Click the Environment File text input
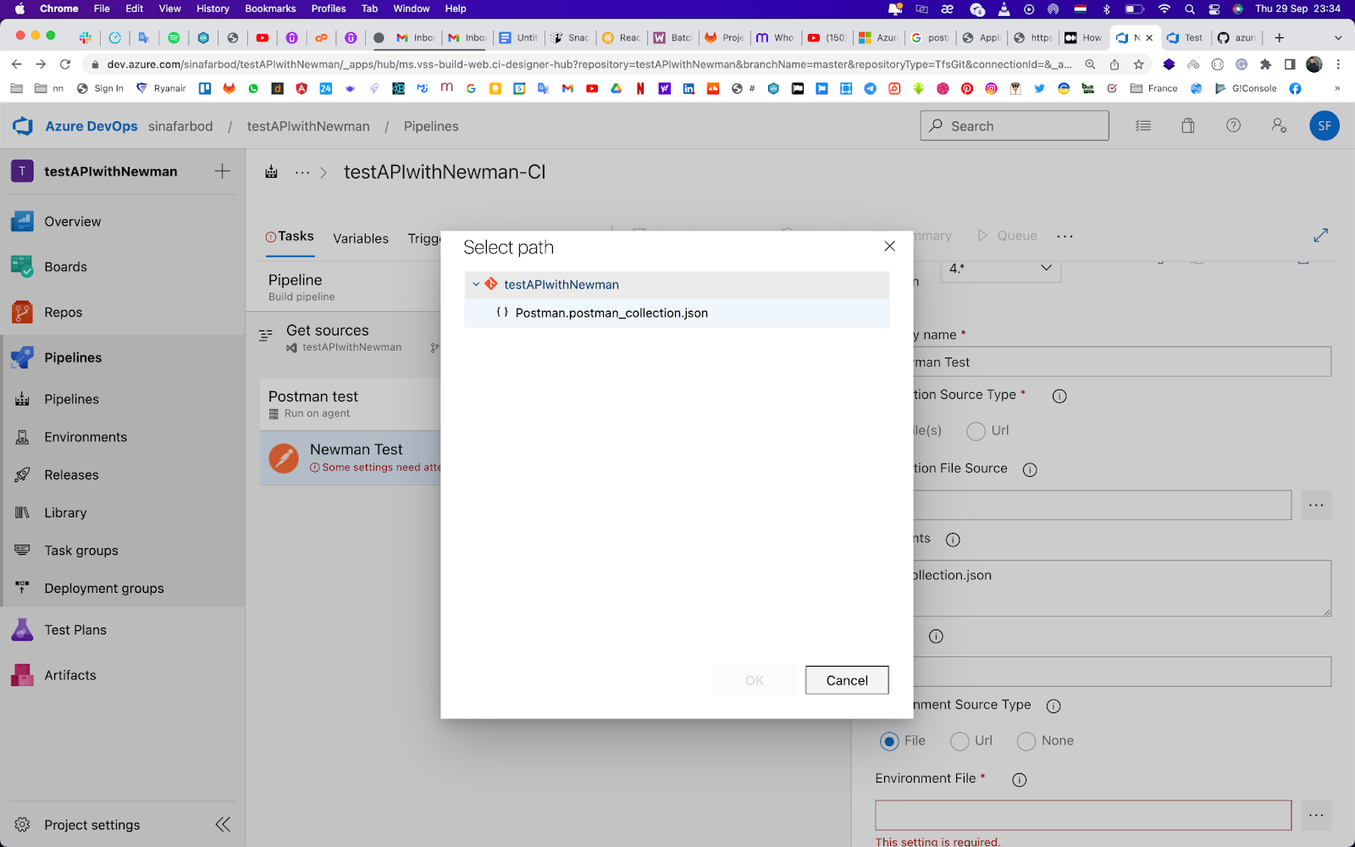 [x=1083, y=815]
